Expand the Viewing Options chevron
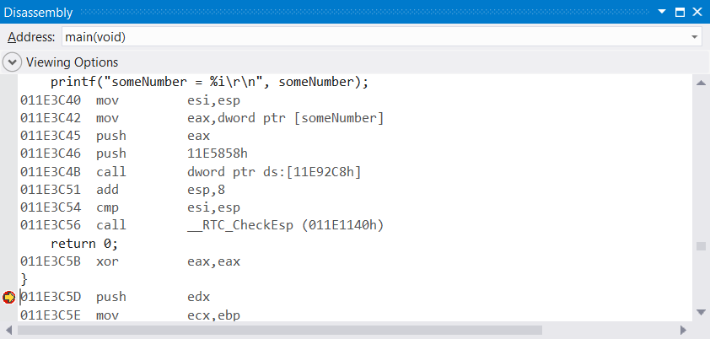Image resolution: width=710 pixels, height=339 pixels. 12,62
